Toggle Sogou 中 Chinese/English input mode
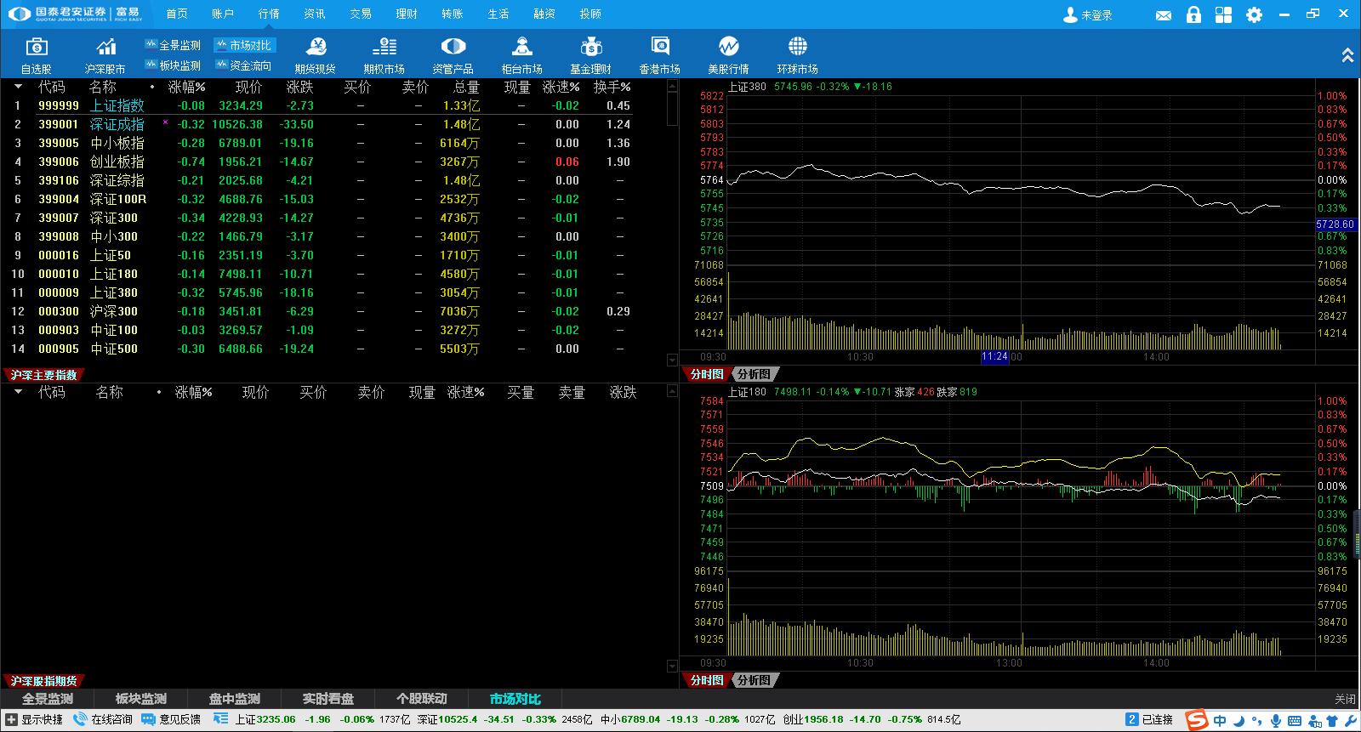1361x732 pixels. click(1220, 721)
